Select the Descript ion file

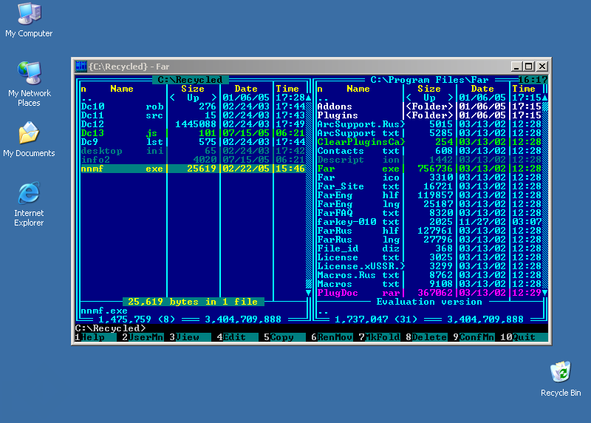pyautogui.click(x=429, y=160)
